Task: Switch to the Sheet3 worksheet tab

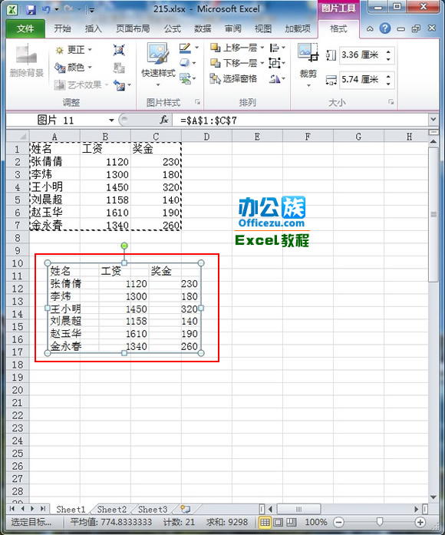Action: (153, 510)
